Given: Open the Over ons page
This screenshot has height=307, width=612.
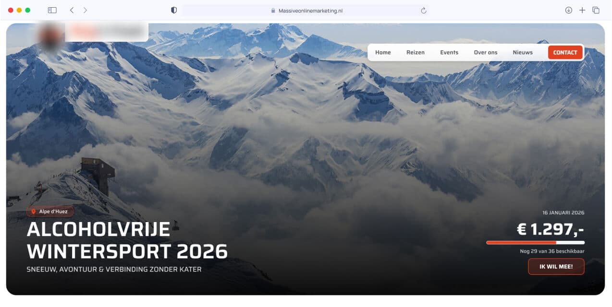Looking at the screenshot, I should (486, 52).
